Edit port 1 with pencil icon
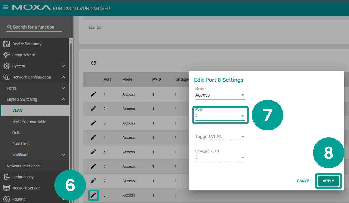This screenshot has width=349, height=203. 94,94
